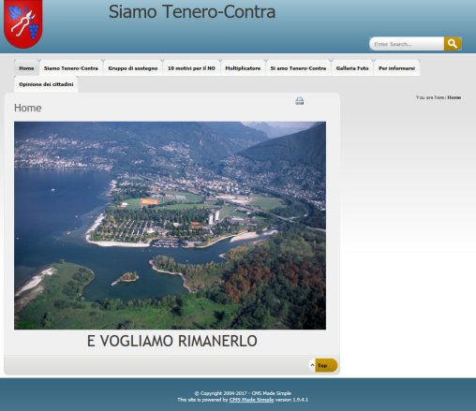Open the Si amo Tenero-Contra tab

[298, 68]
